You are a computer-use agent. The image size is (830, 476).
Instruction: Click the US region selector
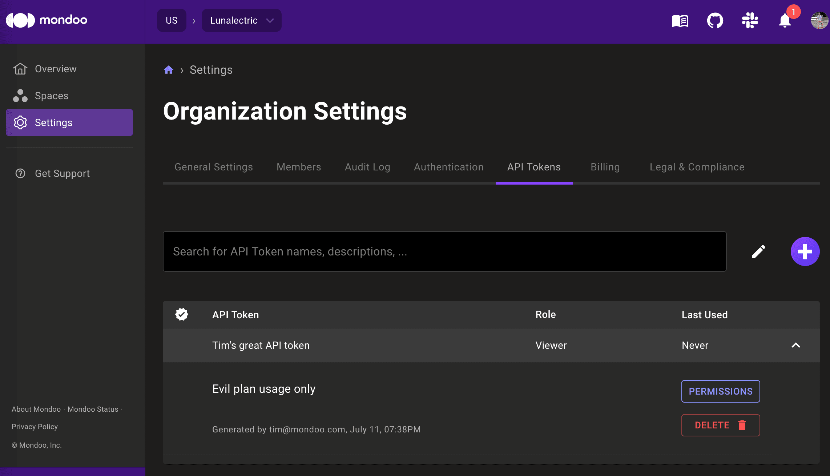pos(172,20)
